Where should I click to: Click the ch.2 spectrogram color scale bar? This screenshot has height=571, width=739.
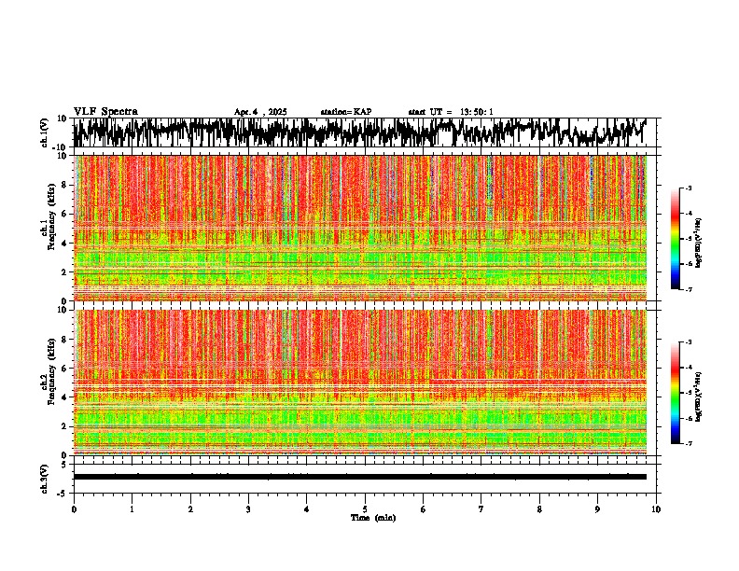point(675,393)
